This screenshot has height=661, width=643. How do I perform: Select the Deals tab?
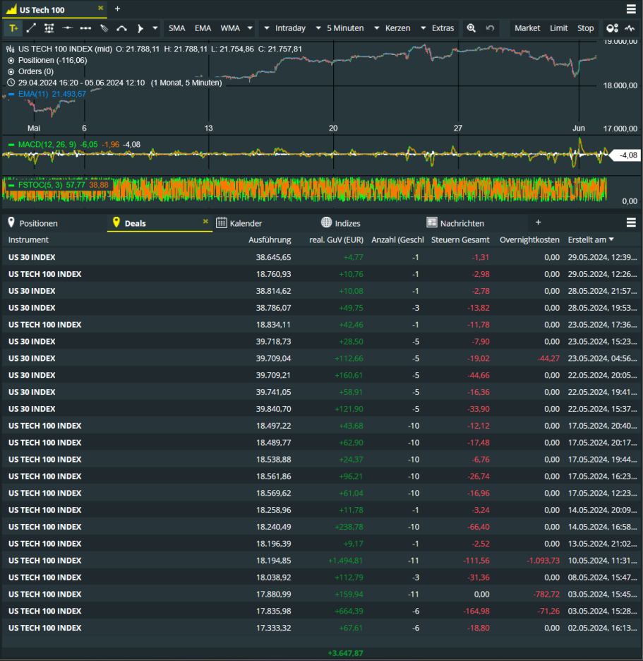coord(160,223)
